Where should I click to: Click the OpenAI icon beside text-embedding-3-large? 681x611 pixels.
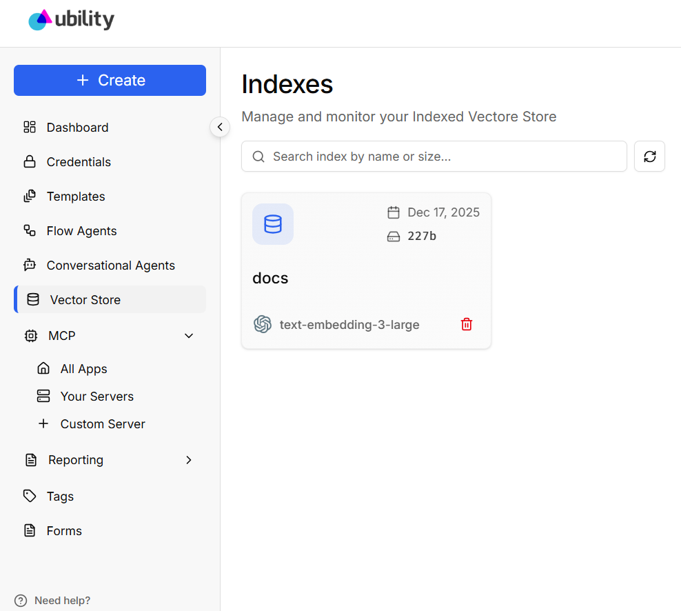(263, 324)
